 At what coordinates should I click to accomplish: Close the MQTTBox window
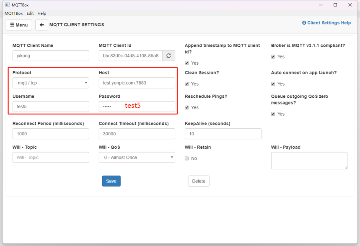click(x=350, y=5)
